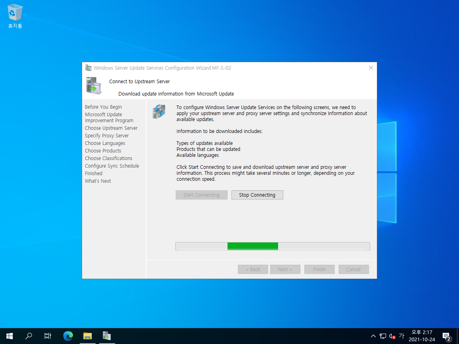Click the network status tray icon

[383, 336]
